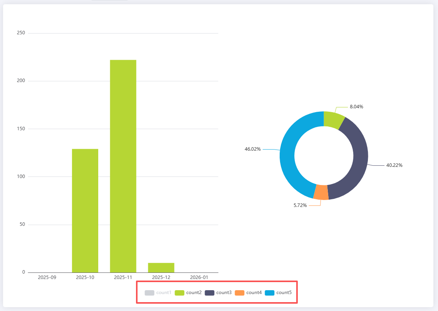Toggle the green count2 legend swatch

pyautogui.click(x=180, y=293)
